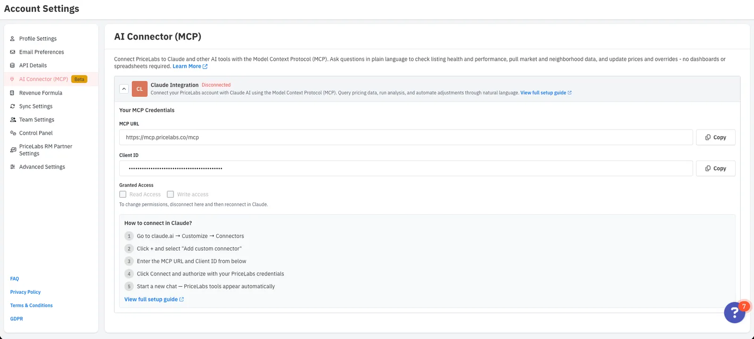This screenshot has height=339, width=754.
Task: Click the Disconnected status label
Action: [216, 85]
